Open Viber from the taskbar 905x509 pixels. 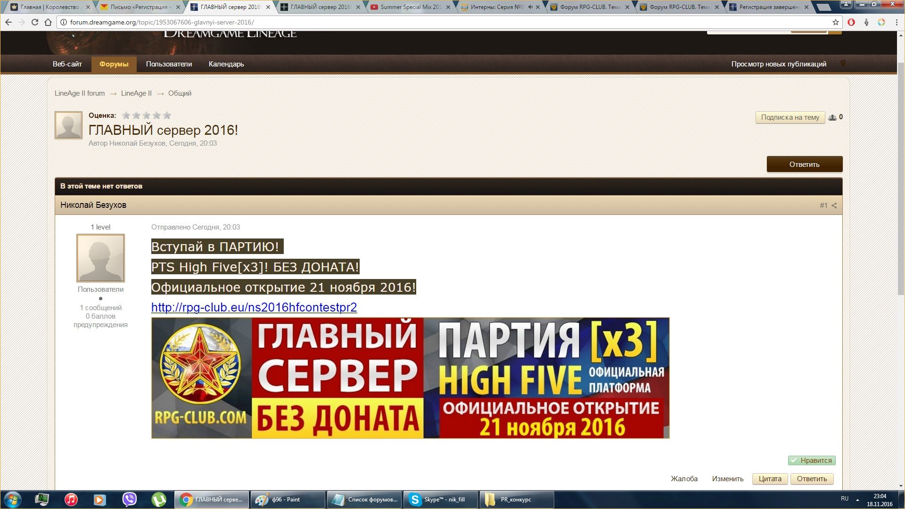129,500
